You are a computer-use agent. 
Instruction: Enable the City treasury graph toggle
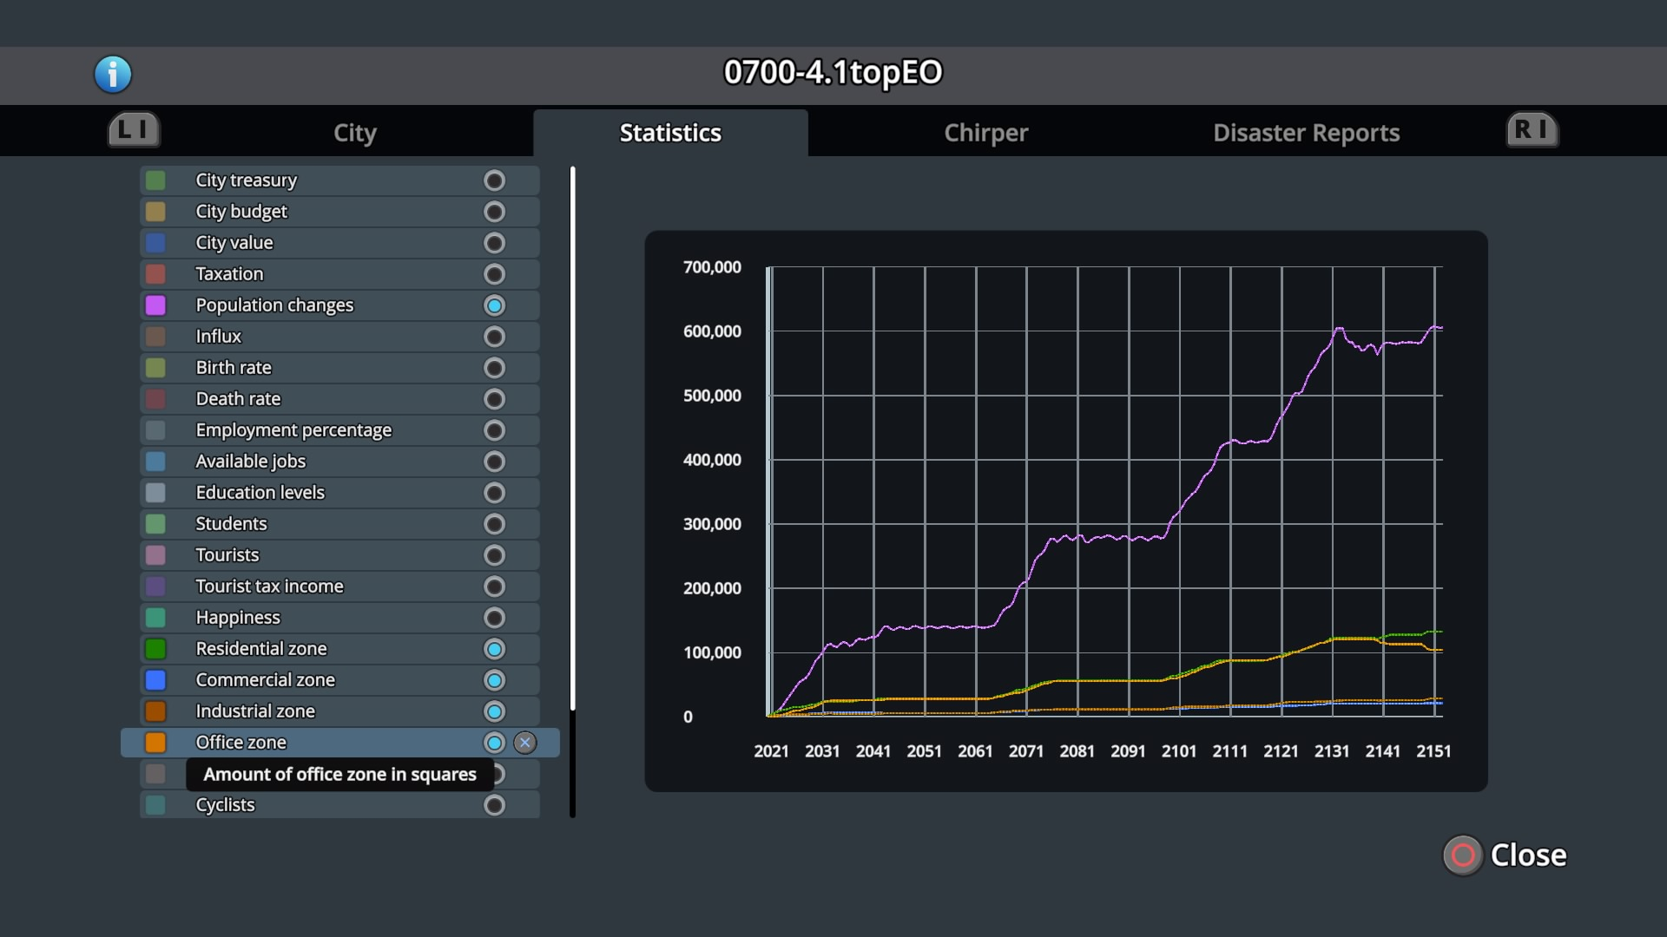tap(494, 180)
